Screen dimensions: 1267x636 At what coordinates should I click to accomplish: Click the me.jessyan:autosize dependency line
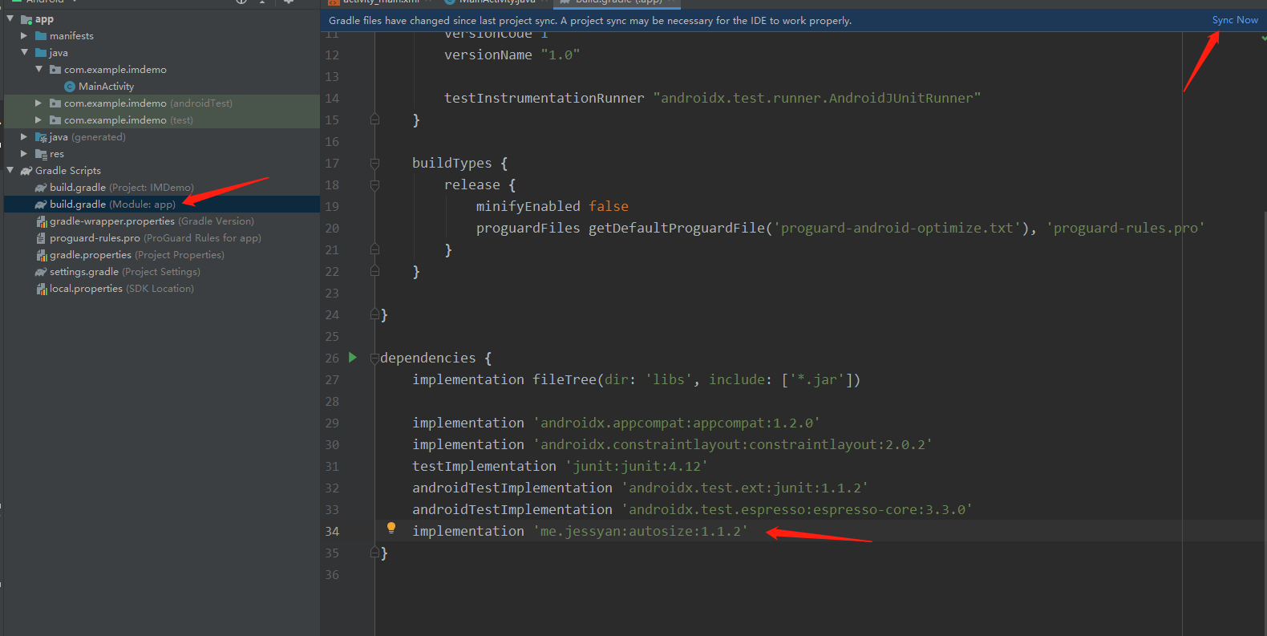tap(580, 531)
